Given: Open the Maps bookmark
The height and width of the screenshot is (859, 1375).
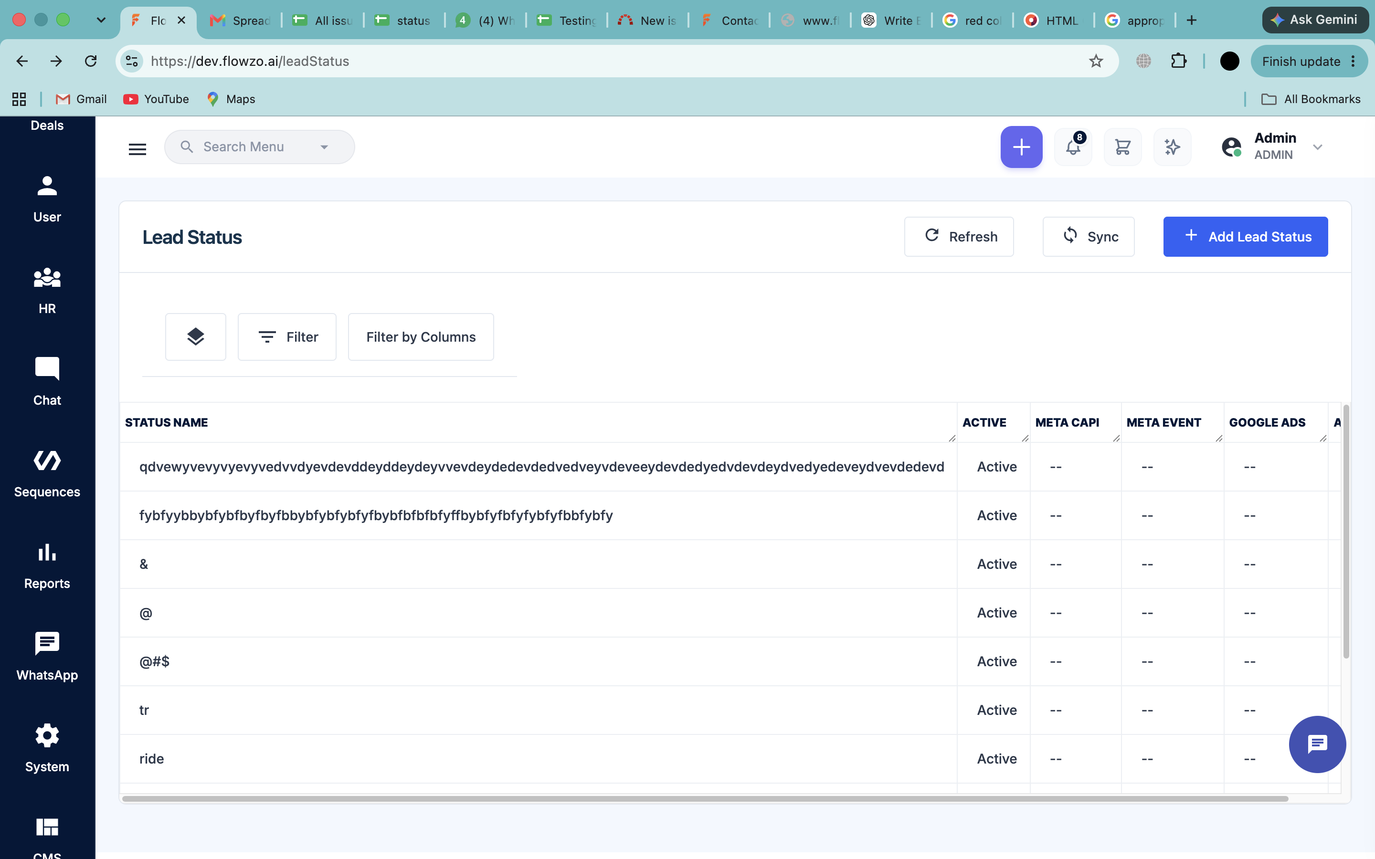Looking at the screenshot, I should [231, 99].
